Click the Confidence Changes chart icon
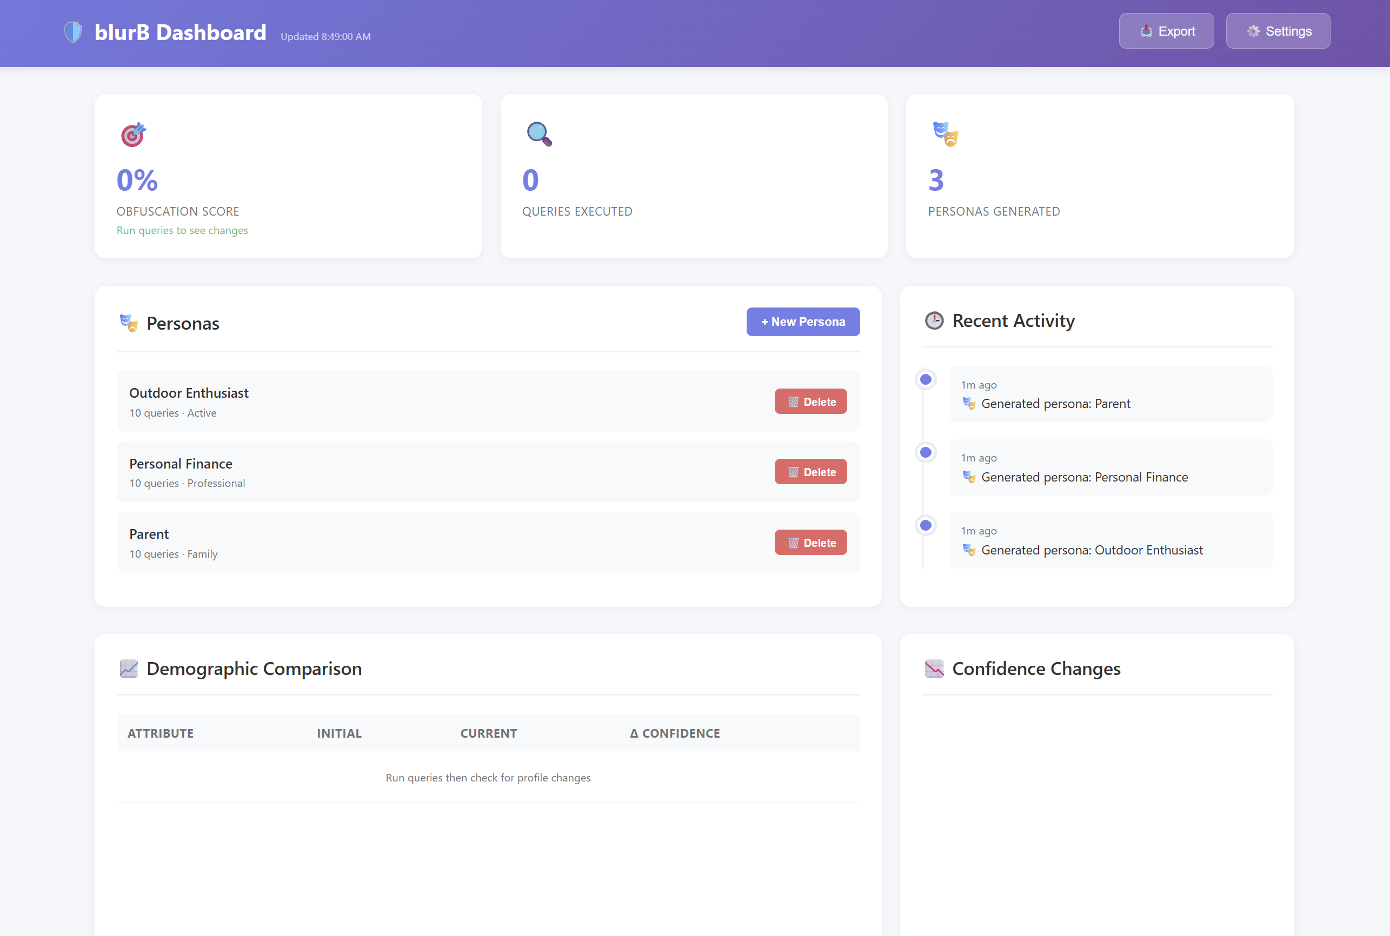This screenshot has width=1390, height=936. coord(934,668)
